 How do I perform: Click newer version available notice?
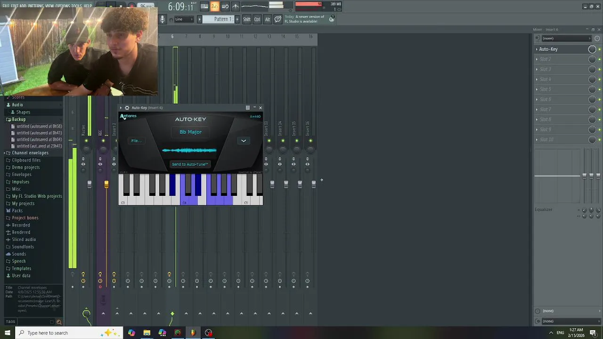[310, 19]
